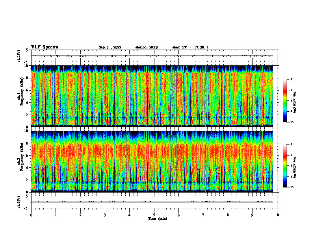Image resolution: width=312 pixels, height=241 pixels.
Task: Click the "-5" tick on ch.3(V) axis
Action: 26,208
